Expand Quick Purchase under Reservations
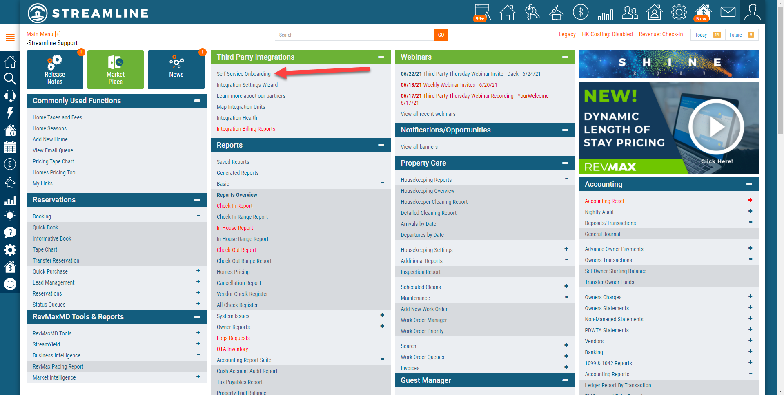This screenshot has width=784, height=395. 198,270
